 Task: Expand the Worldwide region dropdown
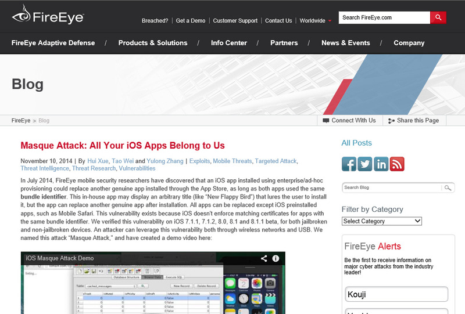pyautogui.click(x=316, y=21)
